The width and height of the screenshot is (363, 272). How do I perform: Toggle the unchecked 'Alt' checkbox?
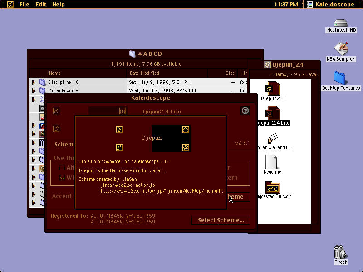tap(62, 168)
